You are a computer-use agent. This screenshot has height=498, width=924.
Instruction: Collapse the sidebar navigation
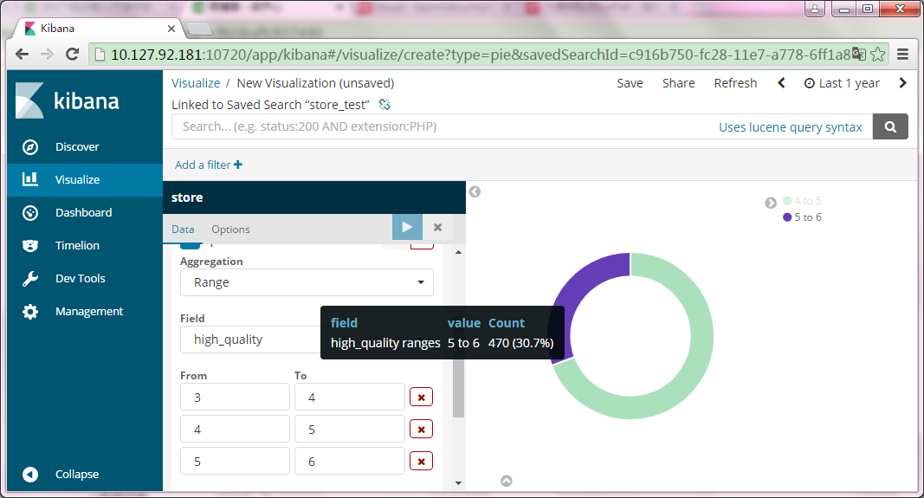coord(76,474)
